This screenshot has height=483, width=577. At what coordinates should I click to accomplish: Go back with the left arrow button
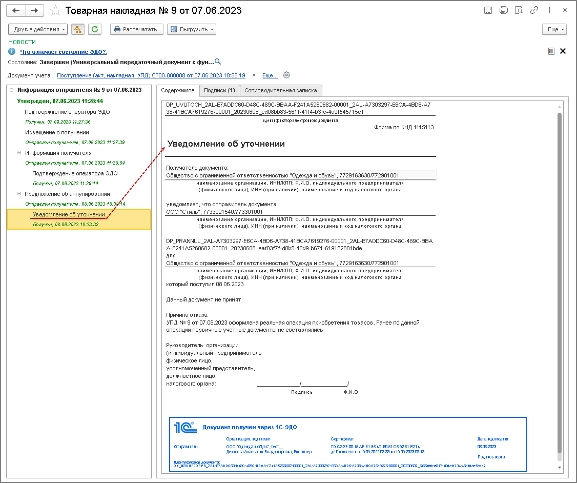16,10
